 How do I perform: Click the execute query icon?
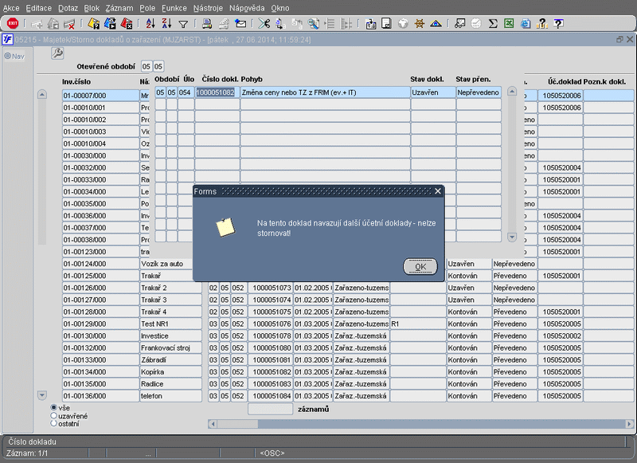tap(110, 24)
